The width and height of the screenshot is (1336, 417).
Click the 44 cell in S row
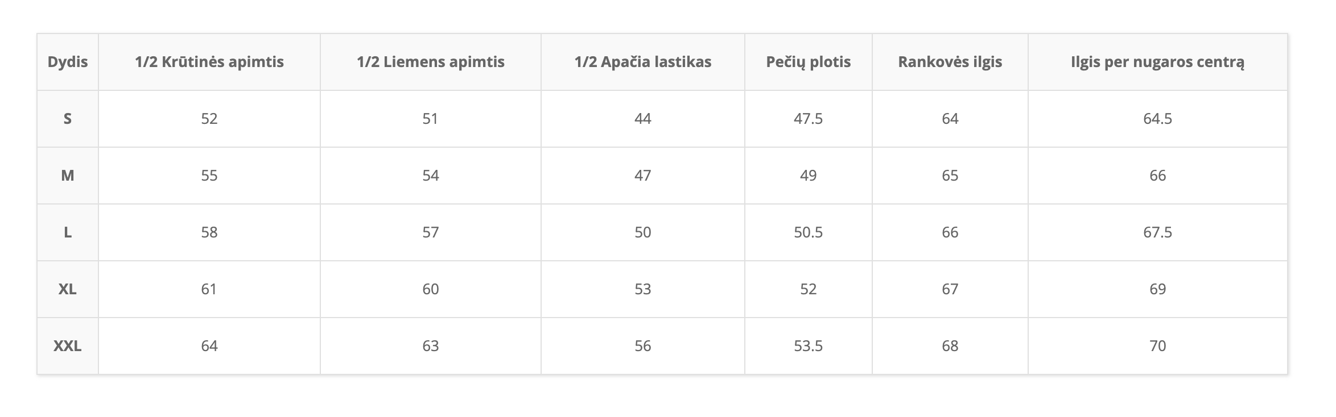pos(643,119)
